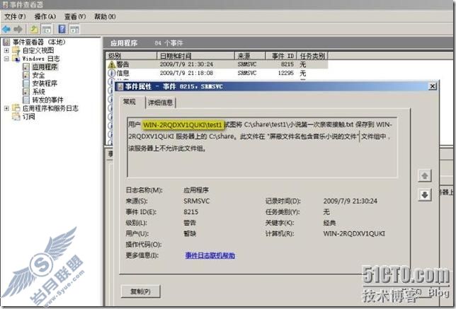The height and width of the screenshot is (309, 456).
Task: Click inside the event description text box
Action: click(x=262, y=147)
